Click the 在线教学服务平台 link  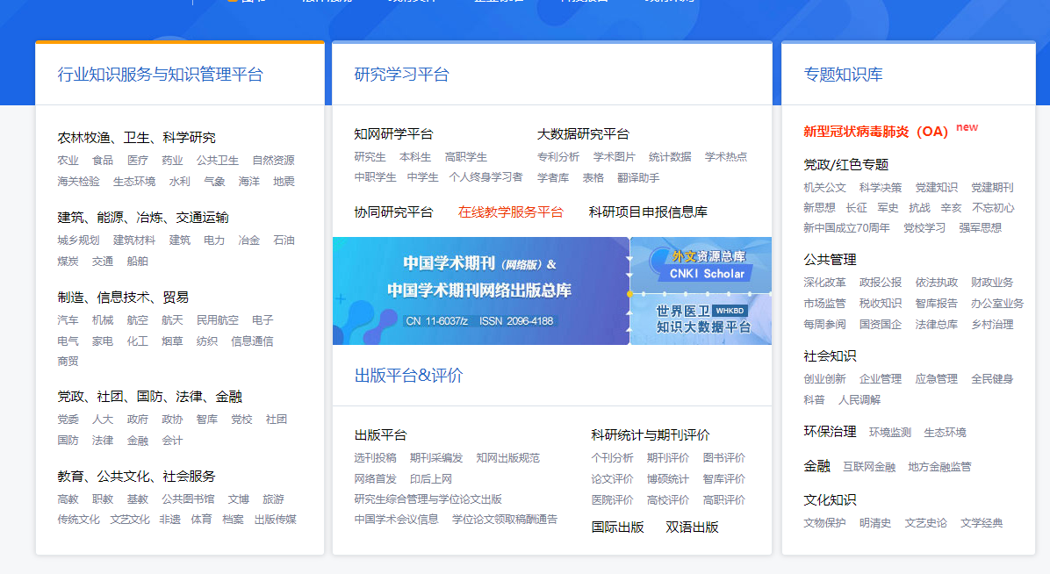click(x=510, y=212)
